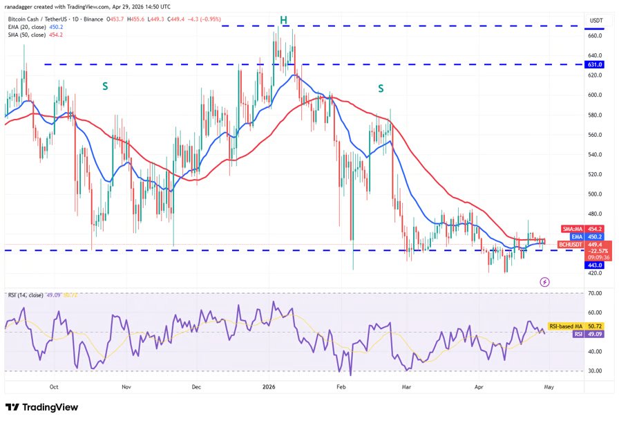Open the USDT currency selector on price axis
Viewport: 619px width, 421px height.
595,20
